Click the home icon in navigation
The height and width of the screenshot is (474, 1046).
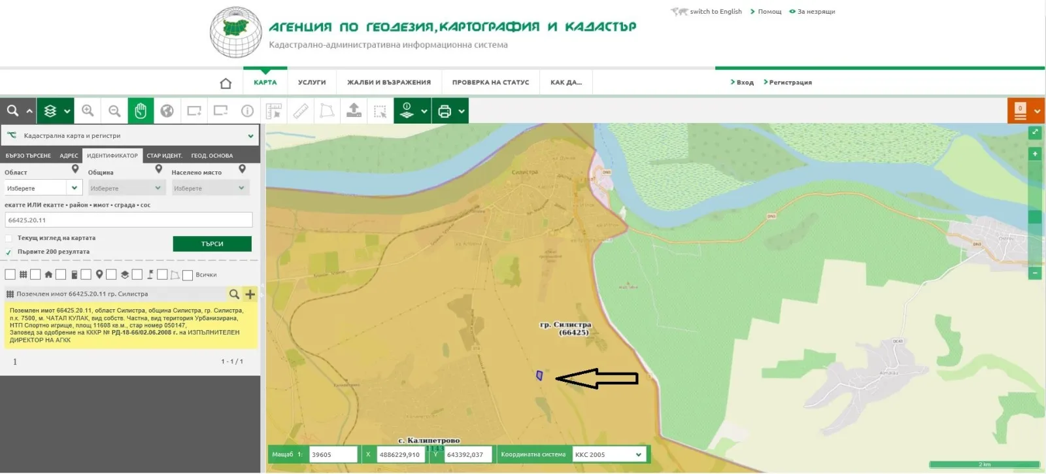click(x=226, y=83)
